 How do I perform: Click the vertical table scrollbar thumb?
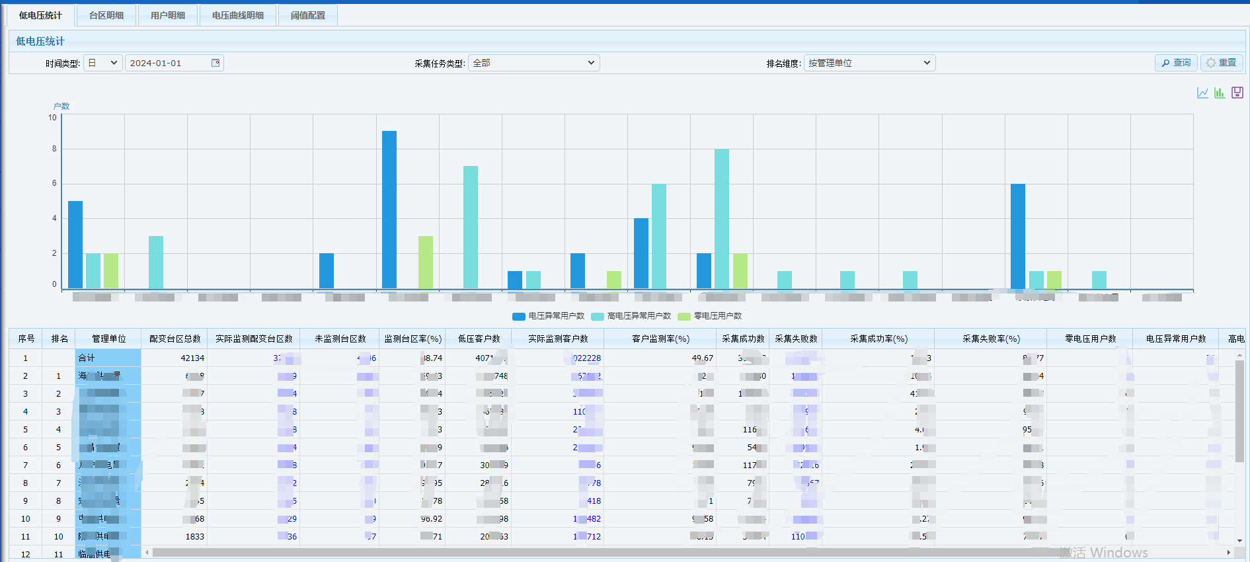(x=1239, y=411)
